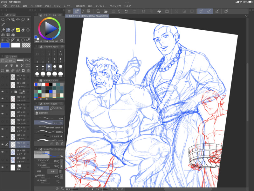Click the Redo arrow in command bar
254x191 pixels.
pyautogui.click(x=134, y=11)
